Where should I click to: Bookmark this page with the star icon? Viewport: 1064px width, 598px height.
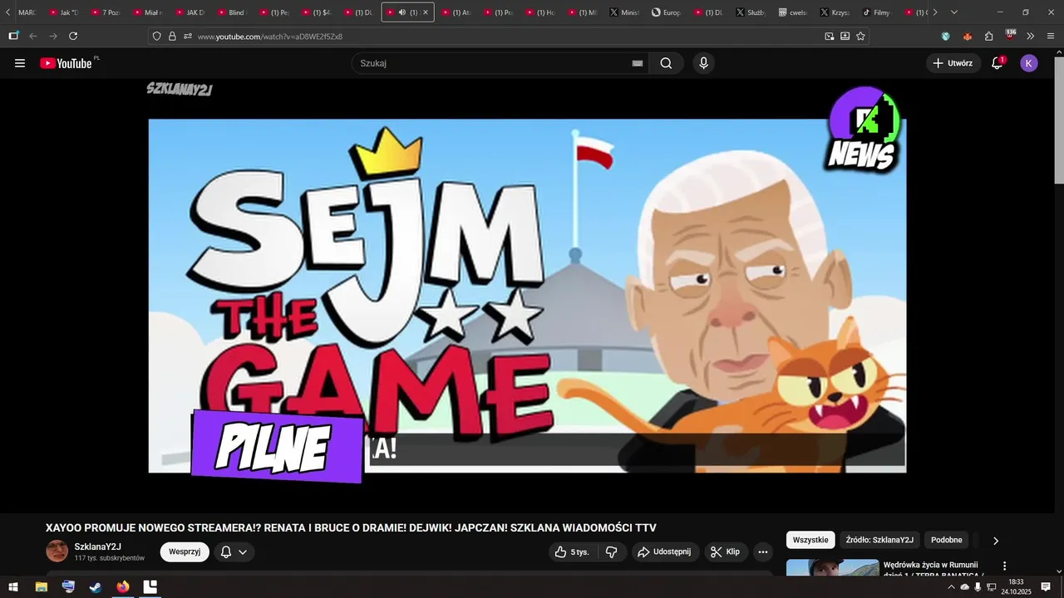point(860,36)
